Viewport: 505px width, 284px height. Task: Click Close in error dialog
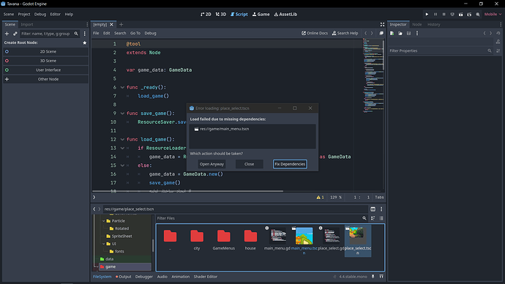point(249,164)
